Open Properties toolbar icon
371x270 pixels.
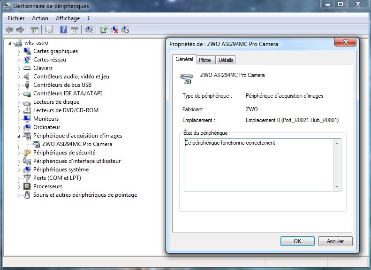coord(49,30)
